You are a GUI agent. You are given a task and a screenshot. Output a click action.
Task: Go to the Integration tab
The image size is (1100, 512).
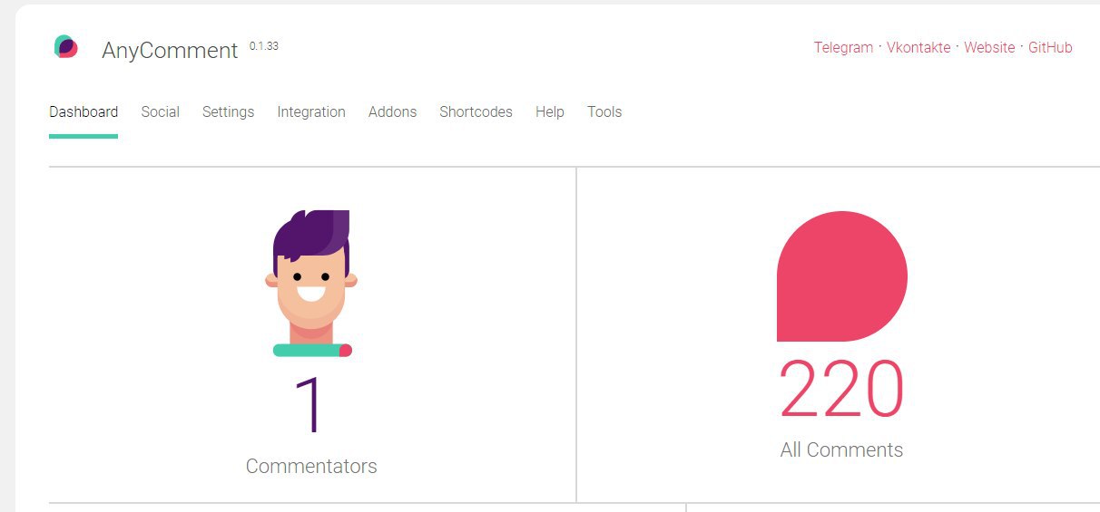pos(311,112)
